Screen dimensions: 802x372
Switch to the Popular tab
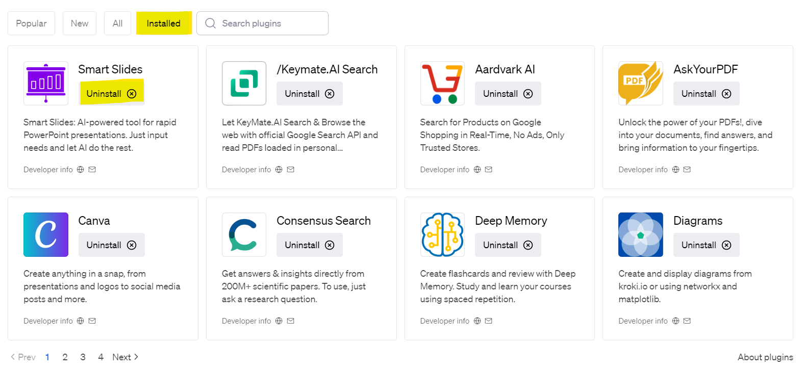click(x=31, y=23)
